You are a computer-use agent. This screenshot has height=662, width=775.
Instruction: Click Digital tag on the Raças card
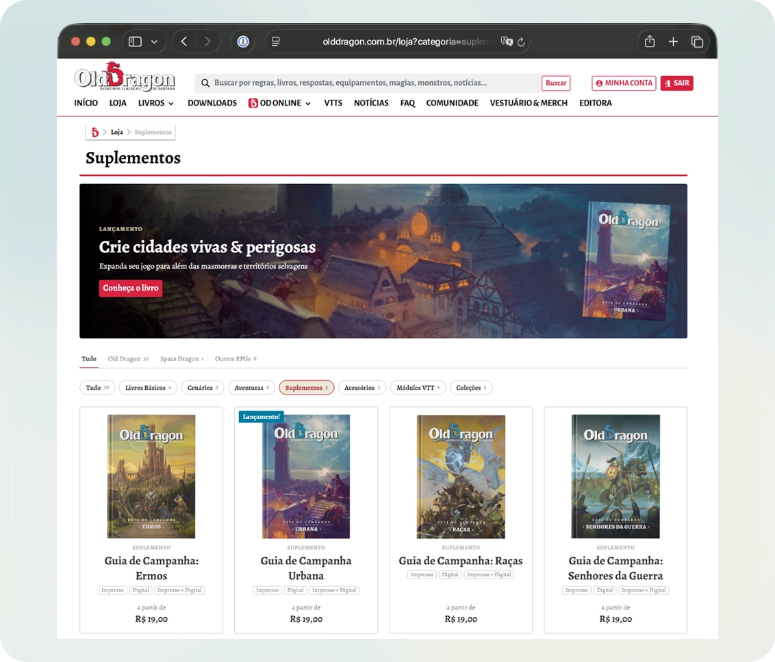[450, 574]
